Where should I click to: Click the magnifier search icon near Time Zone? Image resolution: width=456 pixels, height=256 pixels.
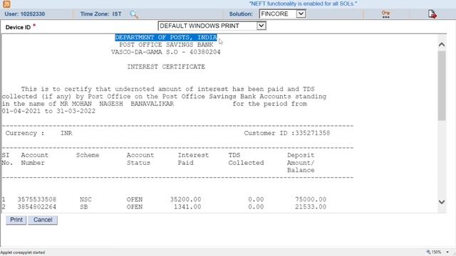(x=134, y=14)
